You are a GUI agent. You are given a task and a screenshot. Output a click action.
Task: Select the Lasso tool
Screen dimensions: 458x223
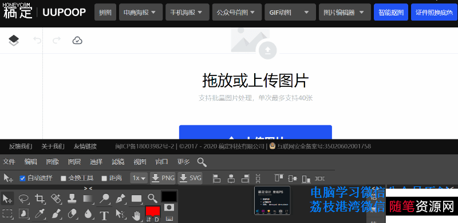(23, 199)
